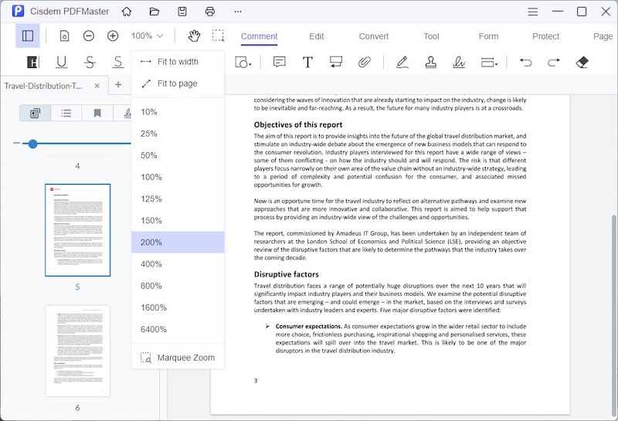The image size is (618, 421).
Task: Choose Fit to page zoom option
Action: (178, 83)
